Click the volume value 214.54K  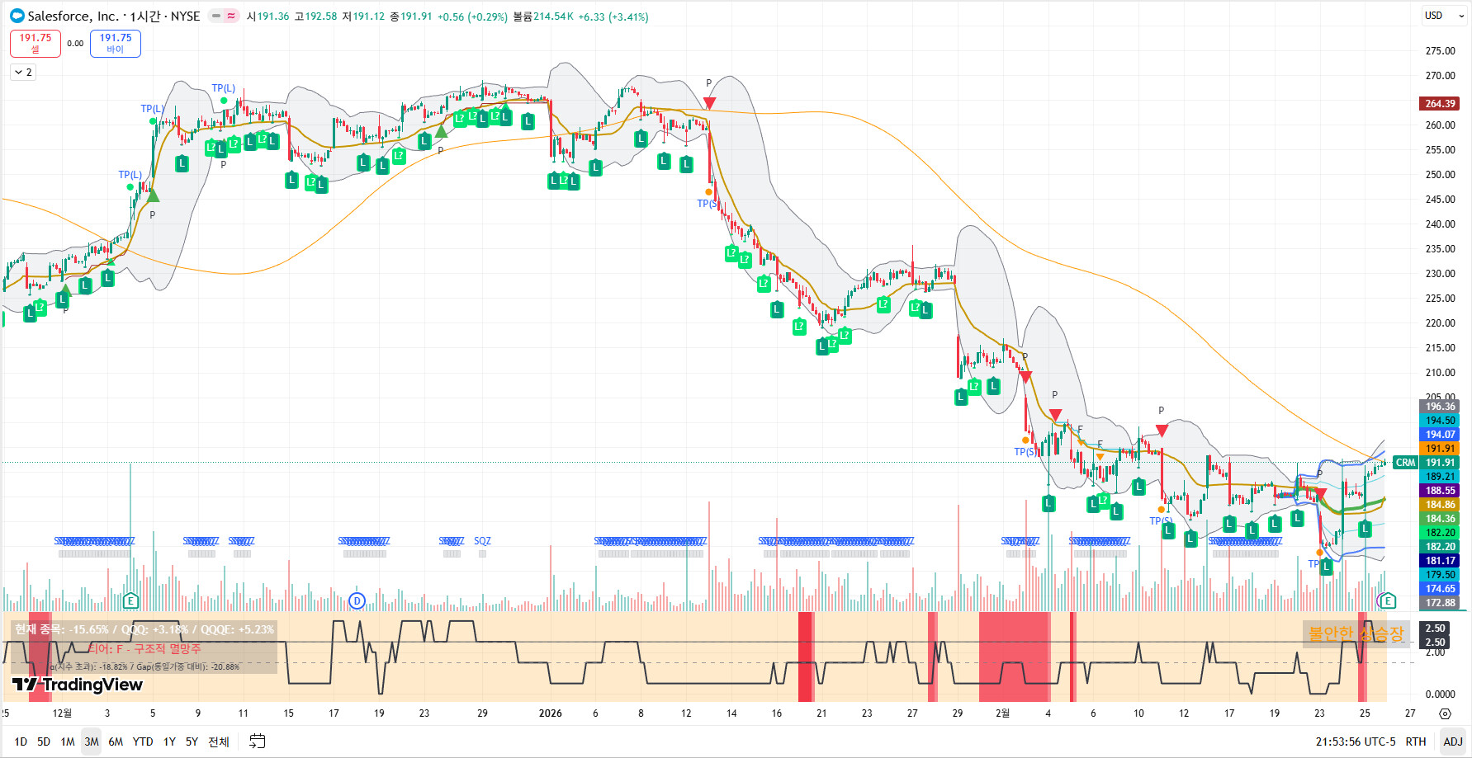[x=553, y=16]
